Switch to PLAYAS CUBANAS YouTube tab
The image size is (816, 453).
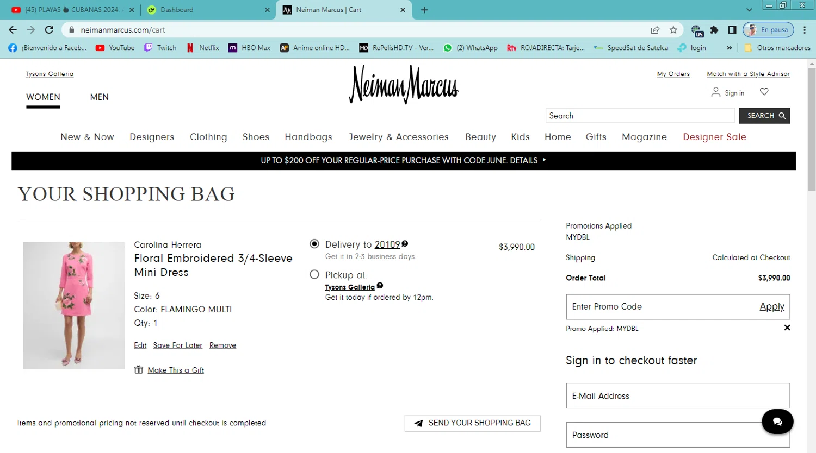click(x=73, y=10)
